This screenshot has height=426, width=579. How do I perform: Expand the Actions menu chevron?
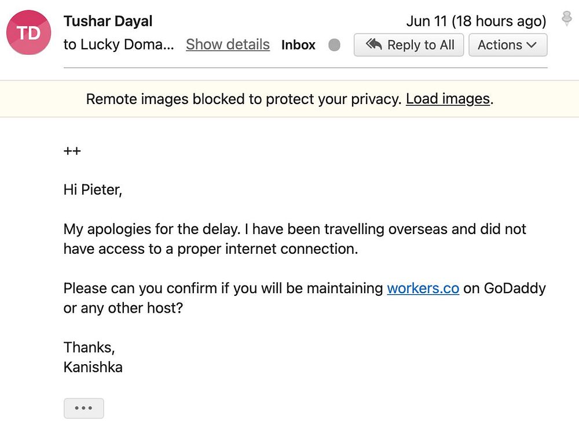coord(532,45)
